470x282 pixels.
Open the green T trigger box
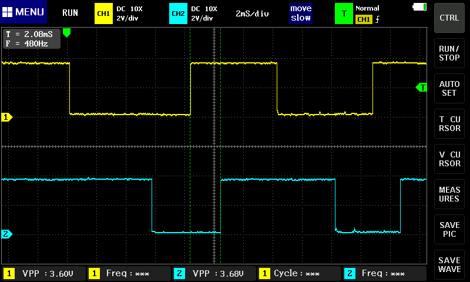(x=344, y=14)
